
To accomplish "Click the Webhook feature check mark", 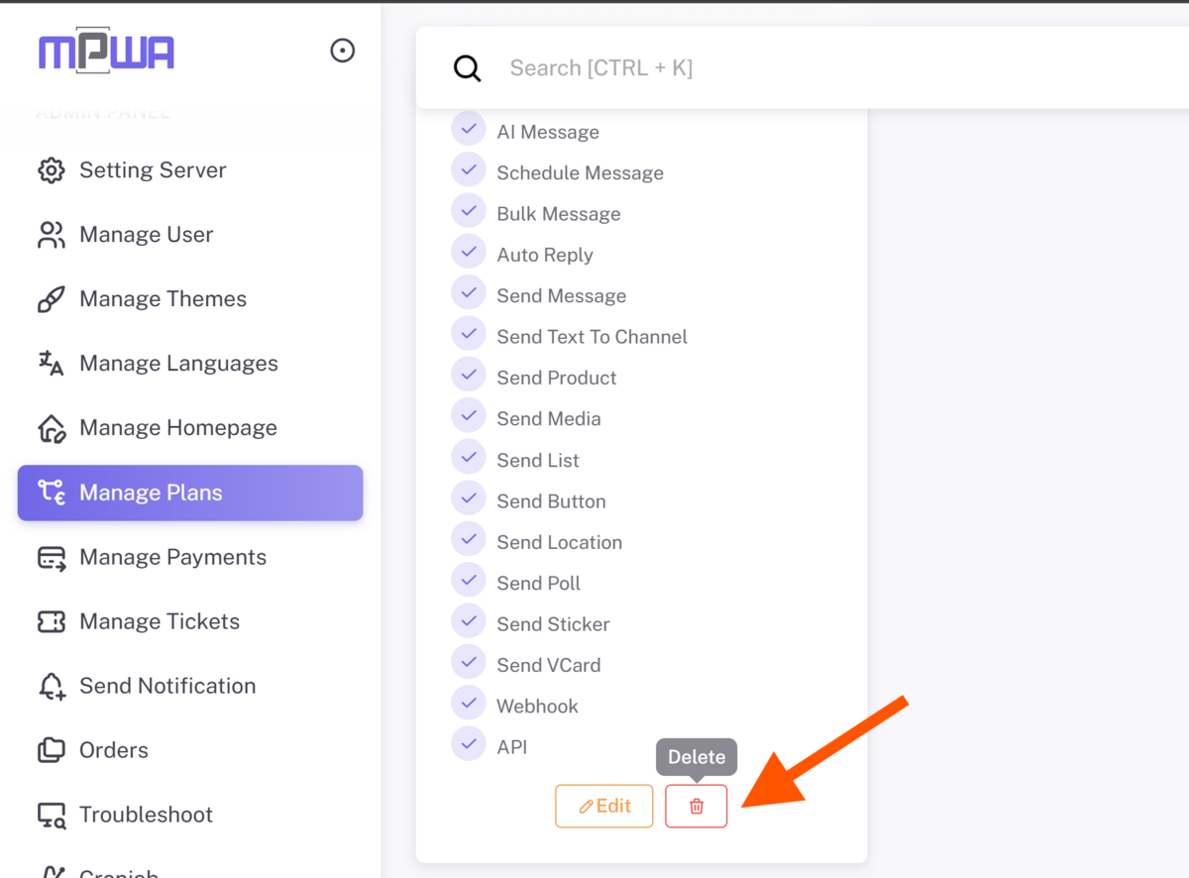I will pyautogui.click(x=469, y=703).
